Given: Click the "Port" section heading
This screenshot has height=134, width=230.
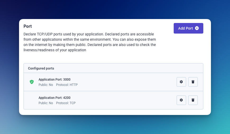Looking at the screenshot, I should pyautogui.click(x=28, y=26).
